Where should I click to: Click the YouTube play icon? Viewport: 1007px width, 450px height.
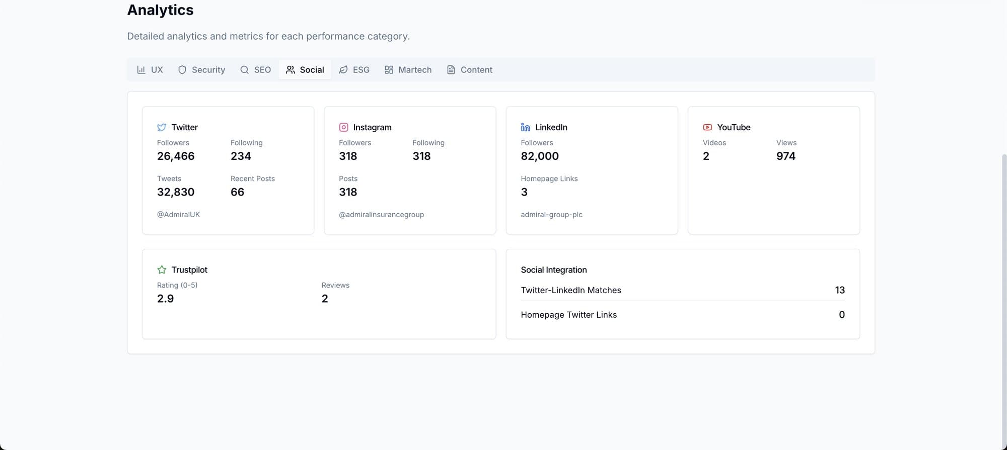coord(707,127)
